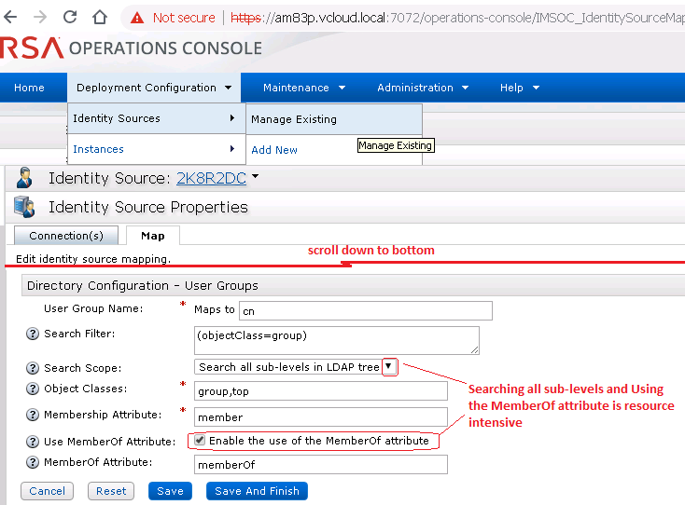Choose Add New in Identity Sources submenu
The width and height of the screenshot is (685, 505).
point(274,150)
